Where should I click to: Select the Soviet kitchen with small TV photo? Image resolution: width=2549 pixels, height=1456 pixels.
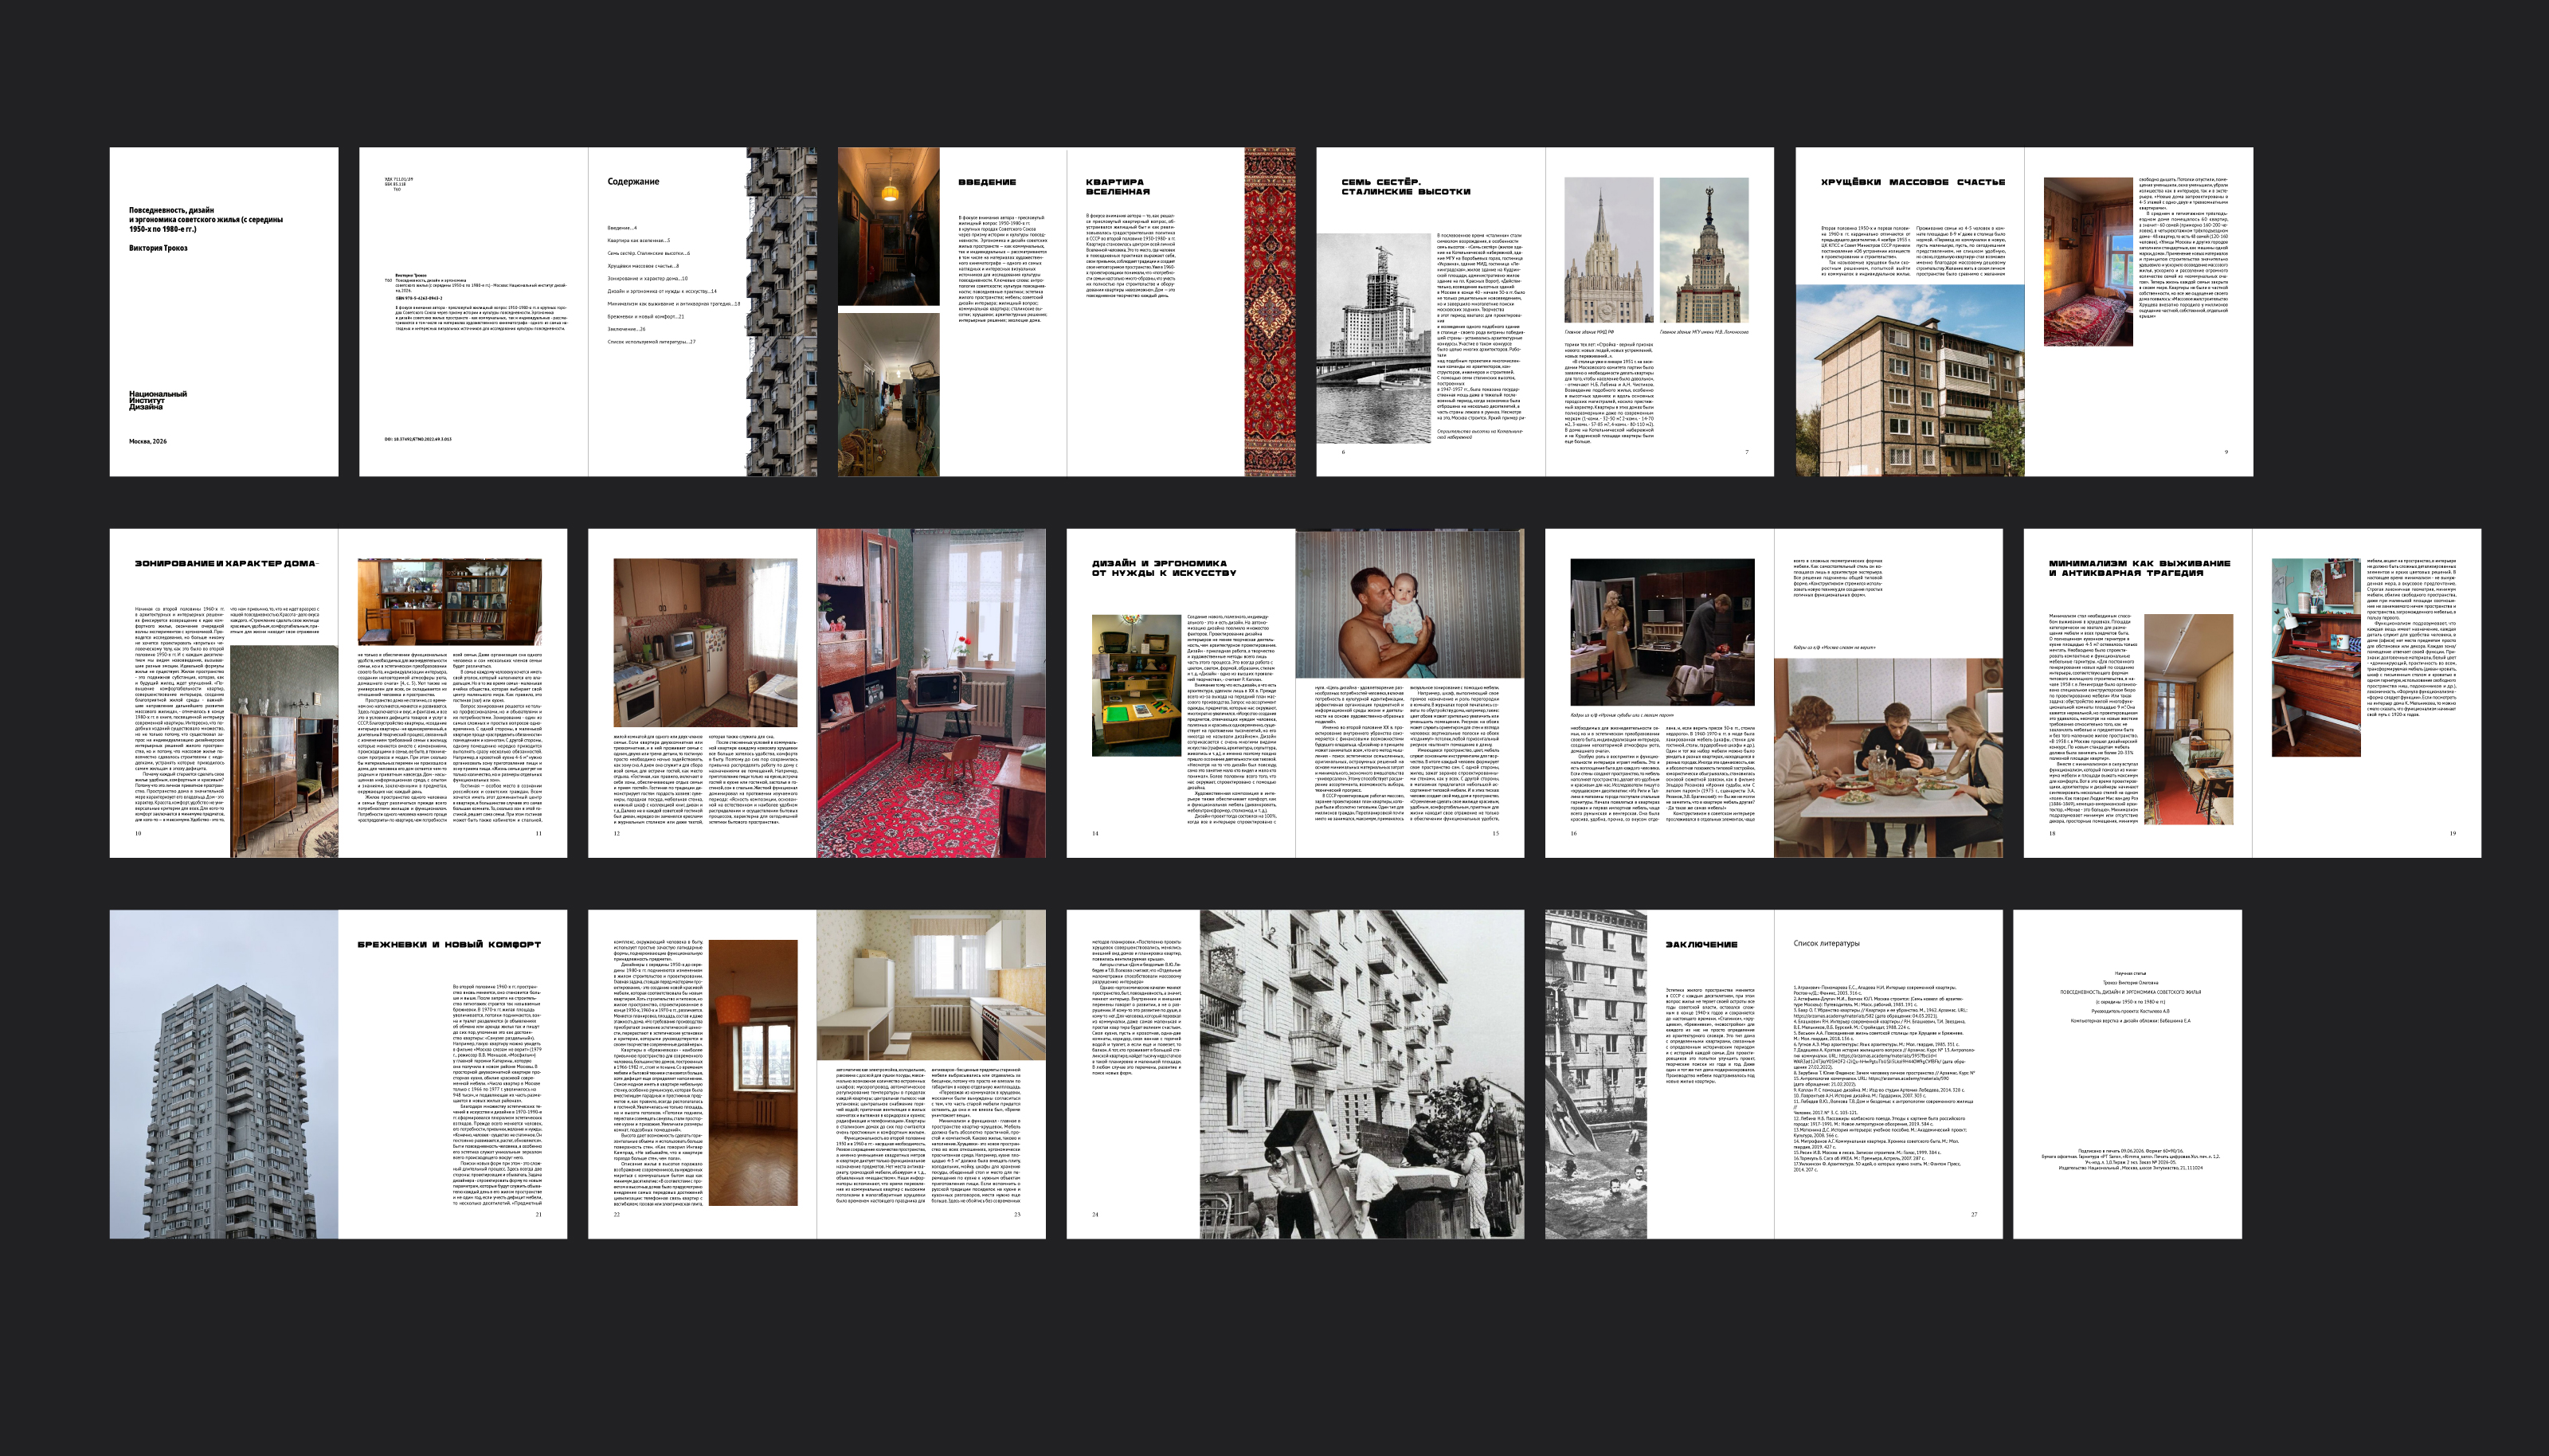[x=705, y=643]
